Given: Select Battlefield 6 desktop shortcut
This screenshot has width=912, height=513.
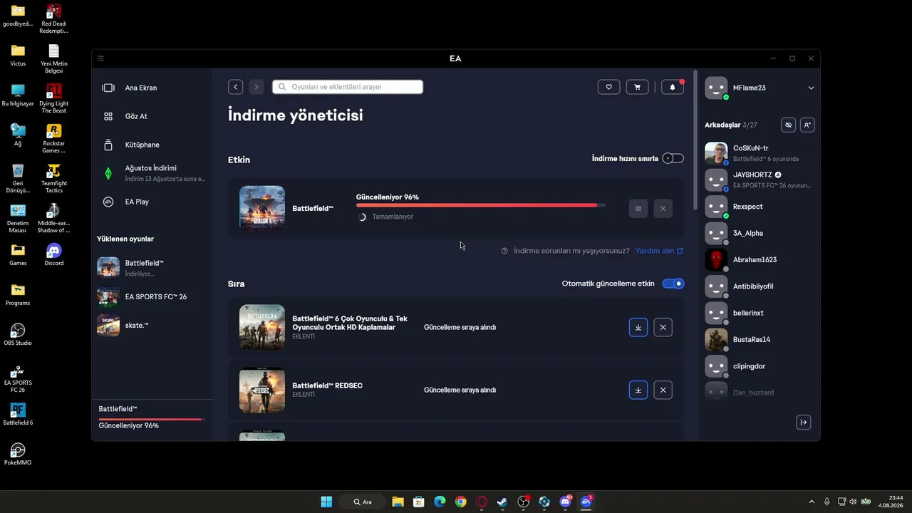Looking at the screenshot, I should pyautogui.click(x=18, y=414).
